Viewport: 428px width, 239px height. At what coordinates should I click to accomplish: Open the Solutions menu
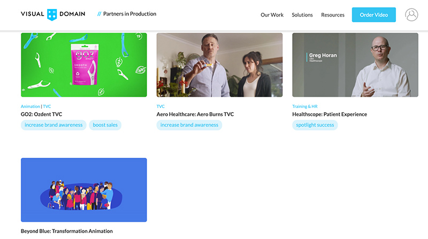point(302,15)
